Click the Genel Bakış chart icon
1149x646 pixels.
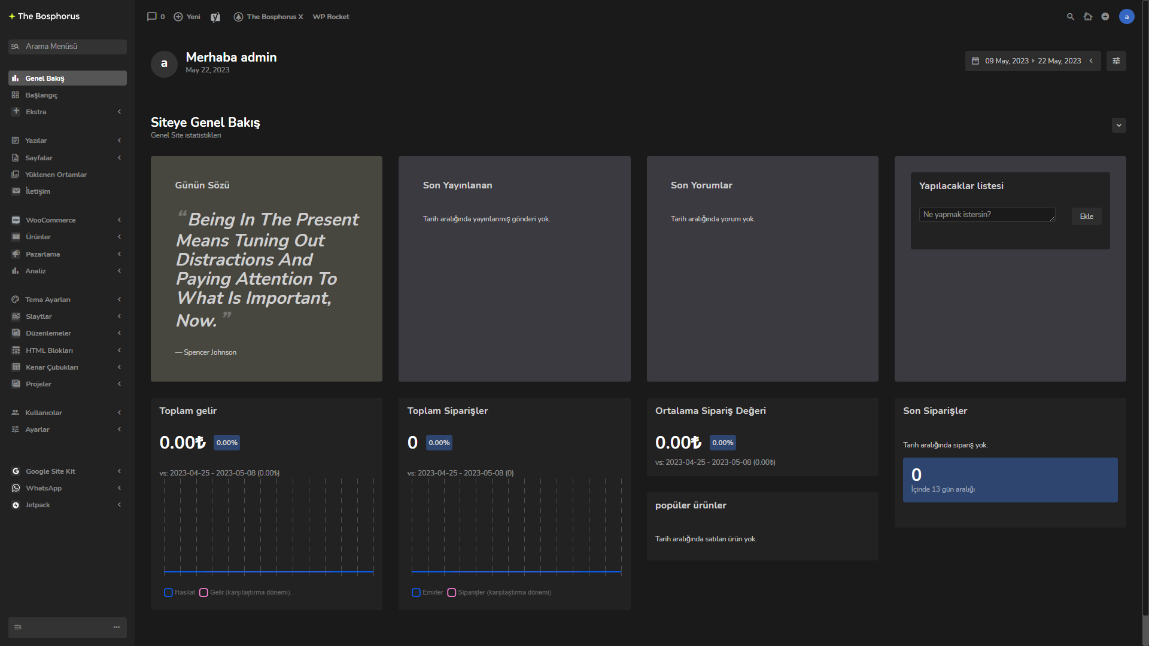[16, 78]
